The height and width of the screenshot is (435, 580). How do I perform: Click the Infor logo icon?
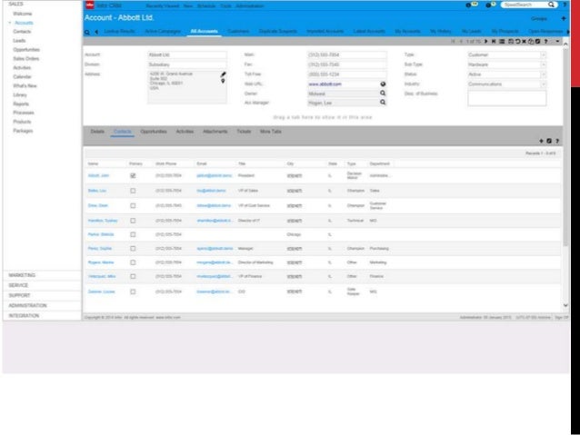[x=89, y=5]
